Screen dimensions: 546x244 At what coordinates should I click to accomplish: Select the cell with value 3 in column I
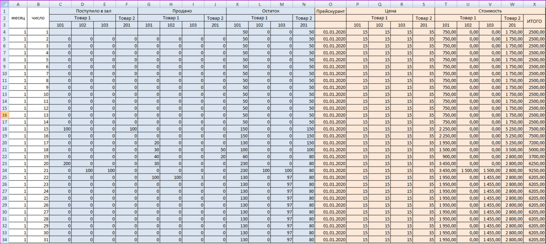[x=193, y=178]
